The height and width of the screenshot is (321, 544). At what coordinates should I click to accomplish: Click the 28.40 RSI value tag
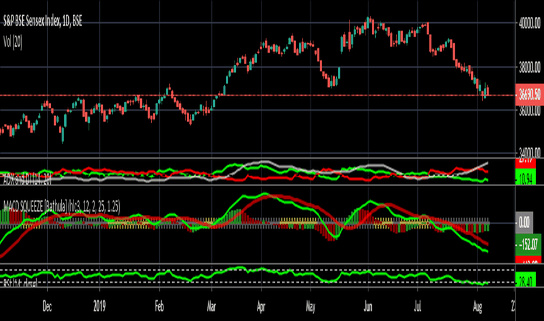coord(525,280)
